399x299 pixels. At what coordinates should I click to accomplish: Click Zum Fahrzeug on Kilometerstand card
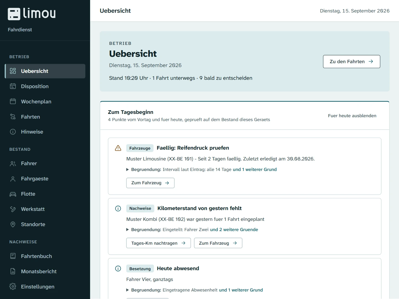218,243
